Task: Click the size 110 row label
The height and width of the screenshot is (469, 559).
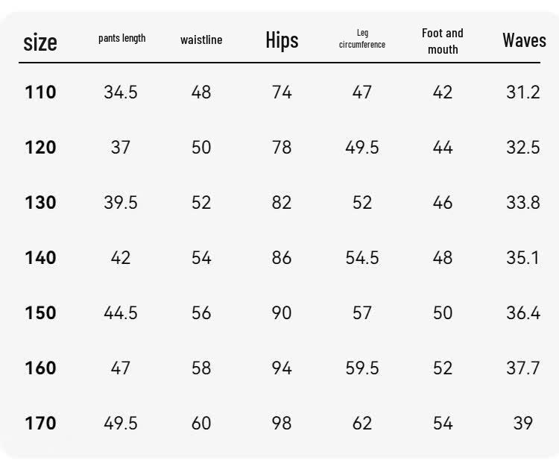Action: [40, 92]
